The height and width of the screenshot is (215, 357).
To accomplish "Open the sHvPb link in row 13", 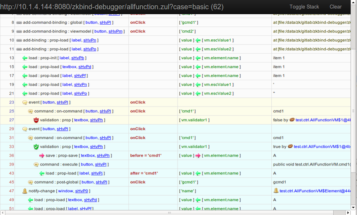I will 78,58.
